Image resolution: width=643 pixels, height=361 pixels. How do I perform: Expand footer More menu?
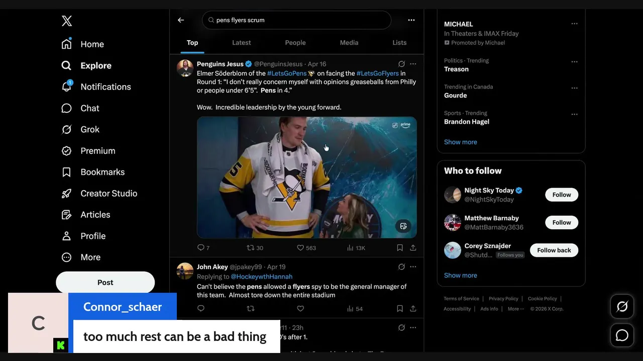[x=516, y=309]
